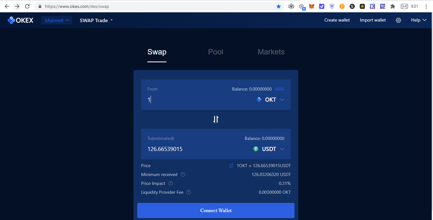Click Import wallet
The width and height of the screenshot is (433, 220).
[373, 20]
